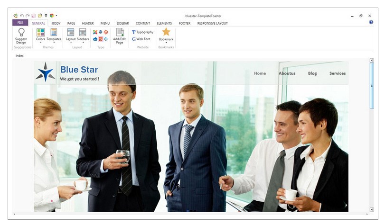This screenshot has width=385, height=224.
Task: Choose the Drupal type icon
Action: tap(95, 39)
